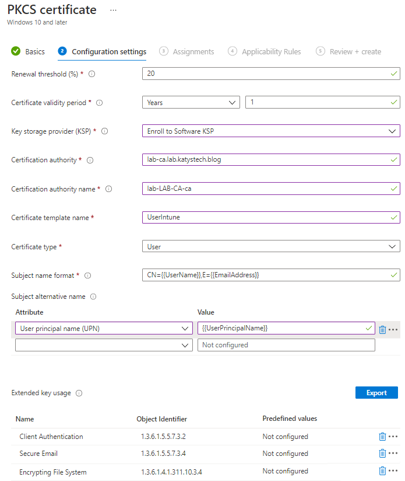Open the PKCS certificate title ellipsis menu
Viewport: 405px width, 481px height.
pos(113,11)
